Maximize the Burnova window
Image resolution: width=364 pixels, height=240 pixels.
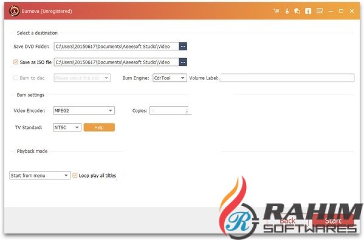(341, 11)
